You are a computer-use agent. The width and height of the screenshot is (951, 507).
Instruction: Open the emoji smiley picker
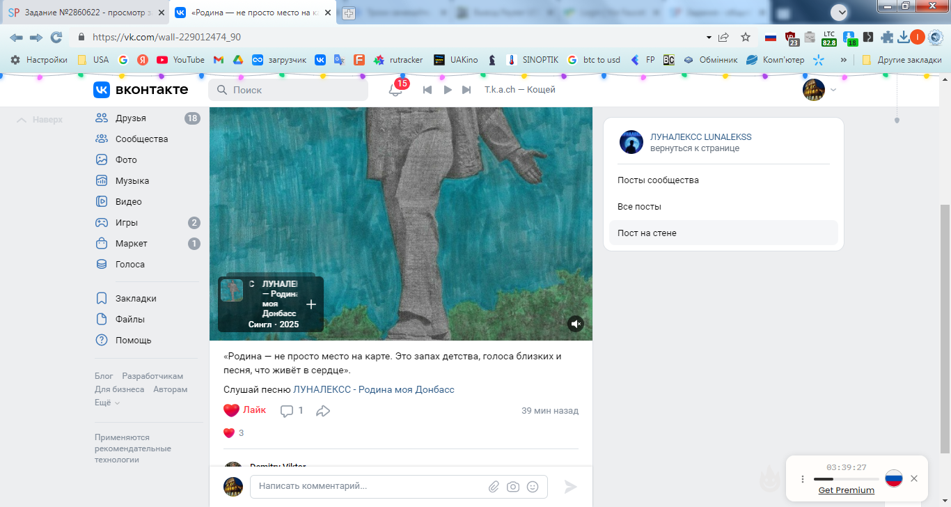[x=533, y=487]
